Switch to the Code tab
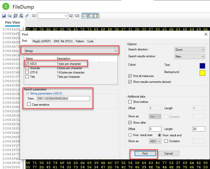Screen dimensions: 210x169 pyautogui.click(x=90, y=41)
